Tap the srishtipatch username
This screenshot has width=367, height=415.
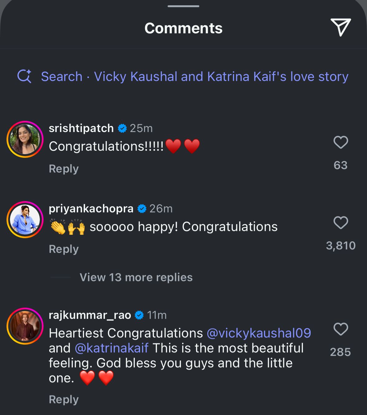(x=81, y=128)
